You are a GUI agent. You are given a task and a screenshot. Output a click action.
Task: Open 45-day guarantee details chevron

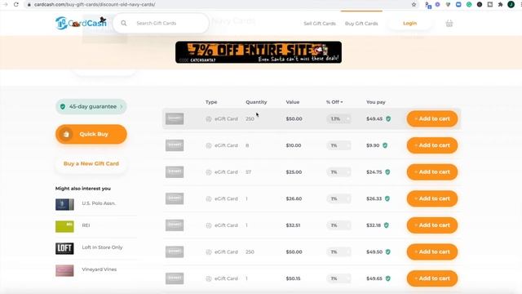click(x=122, y=107)
